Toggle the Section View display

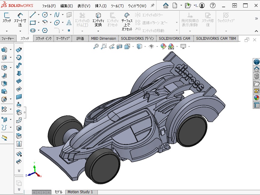click(119, 46)
